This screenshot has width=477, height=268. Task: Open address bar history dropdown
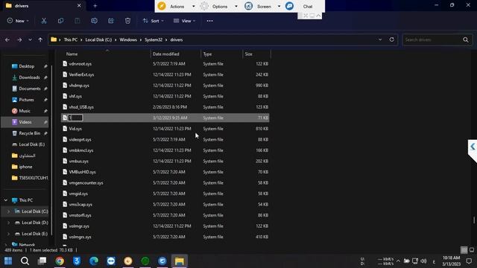380,39
